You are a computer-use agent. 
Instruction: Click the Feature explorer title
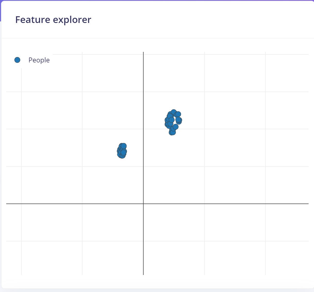pos(53,20)
